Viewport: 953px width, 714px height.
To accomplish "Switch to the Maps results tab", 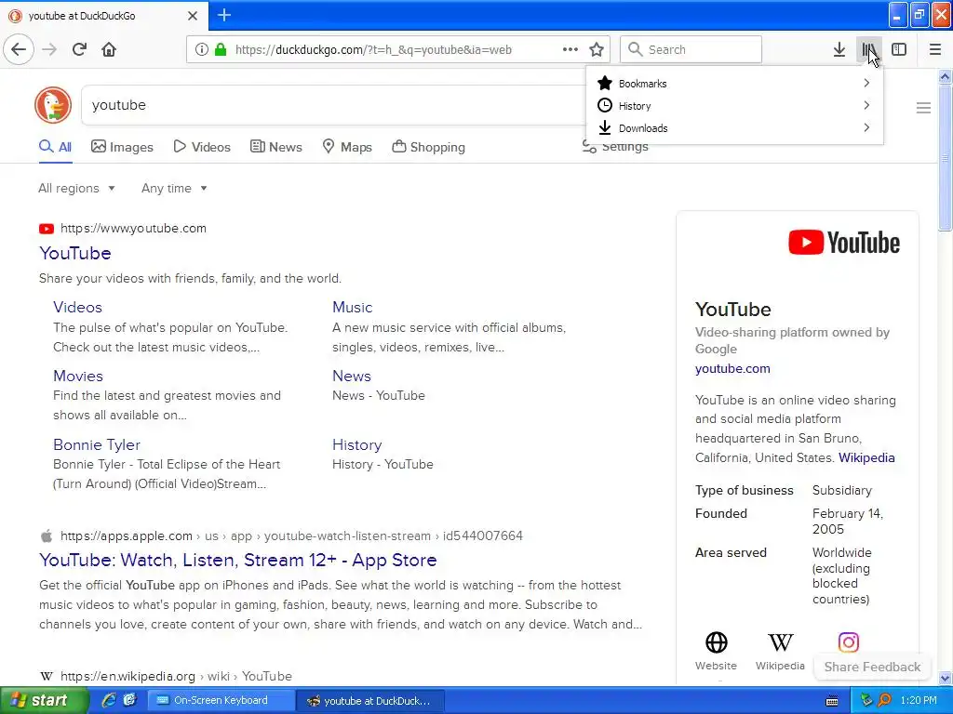I will click(x=347, y=147).
